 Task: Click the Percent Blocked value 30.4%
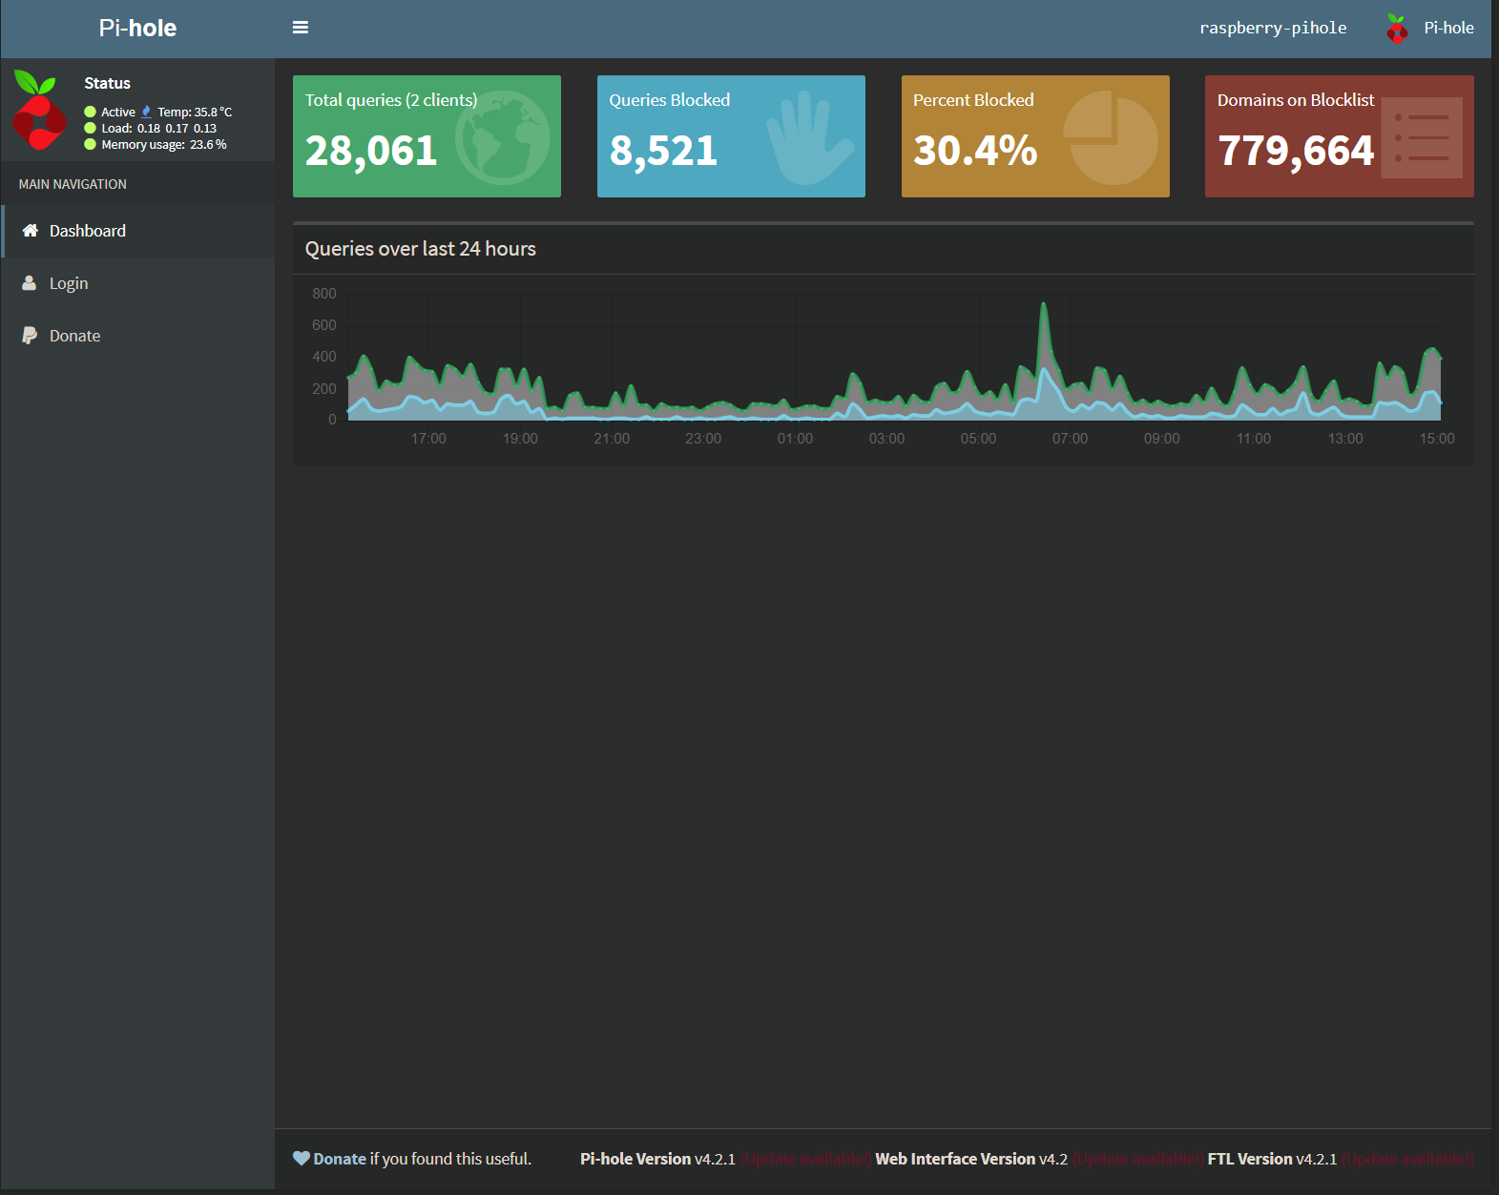pyautogui.click(x=975, y=151)
